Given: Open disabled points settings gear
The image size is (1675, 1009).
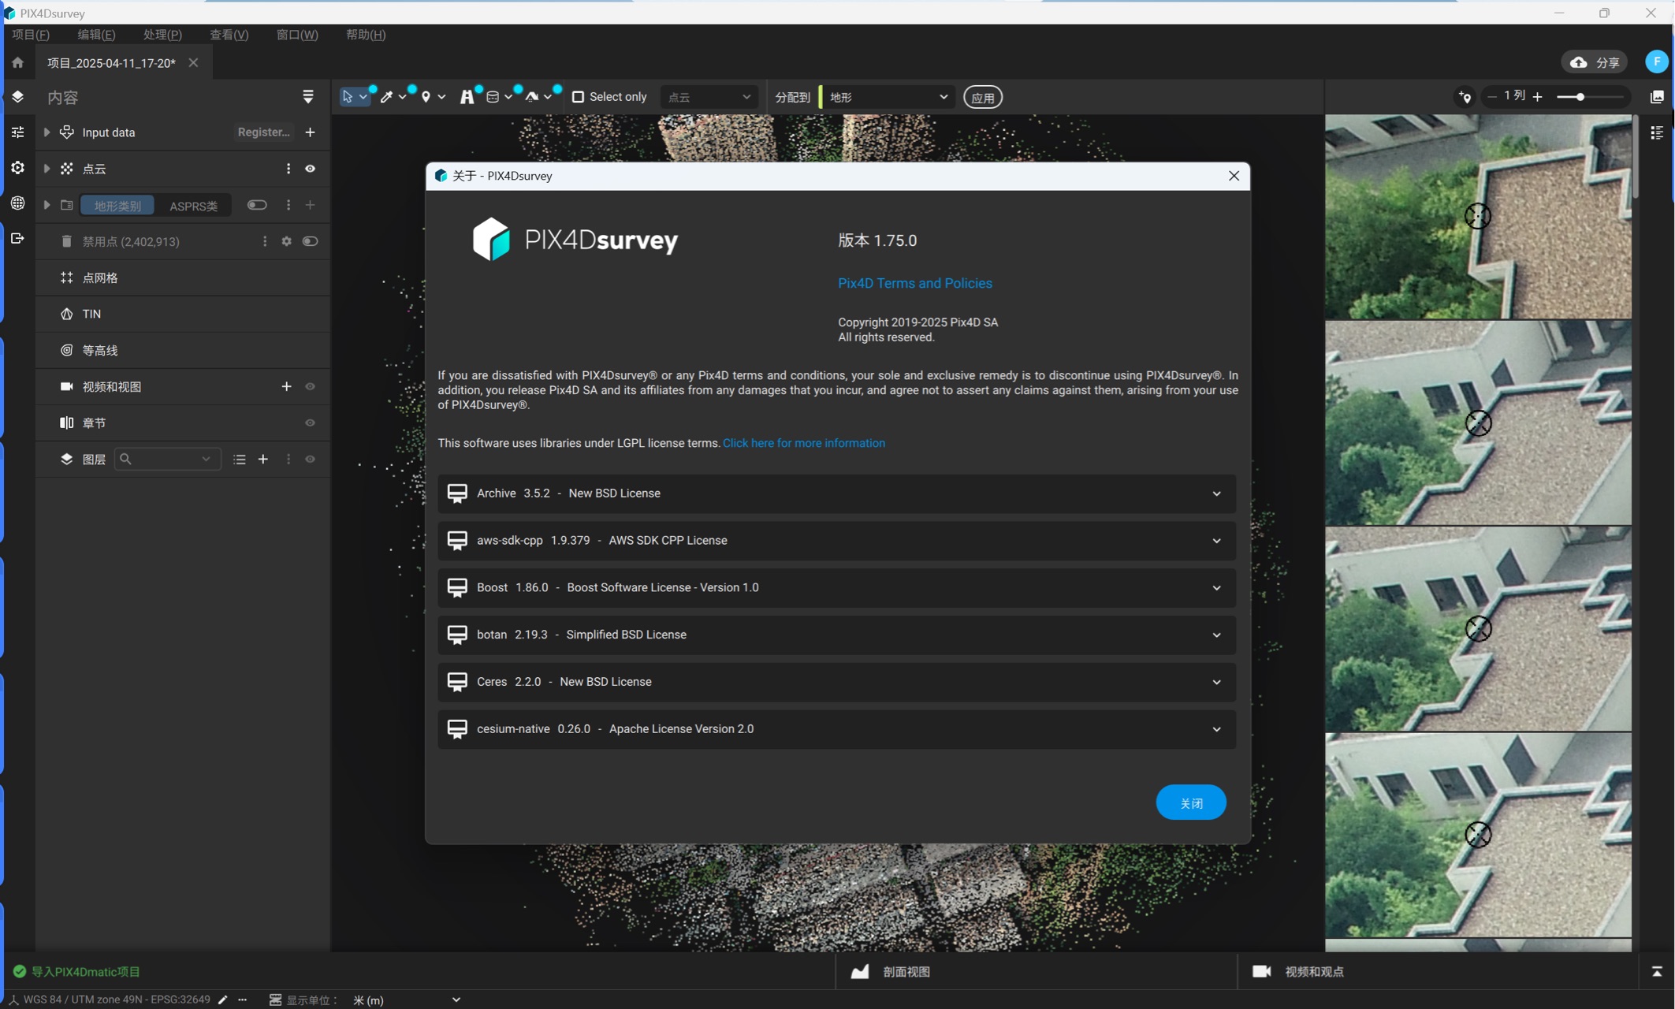Looking at the screenshot, I should [x=286, y=241].
